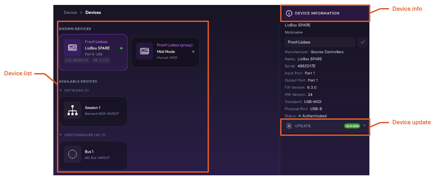Confirm nickname with the checkmark button
This screenshot has height=178, width=438.
363,42
